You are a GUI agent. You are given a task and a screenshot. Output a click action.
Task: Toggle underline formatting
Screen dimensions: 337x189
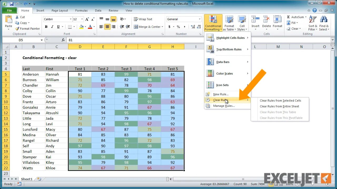coord(58,27)
